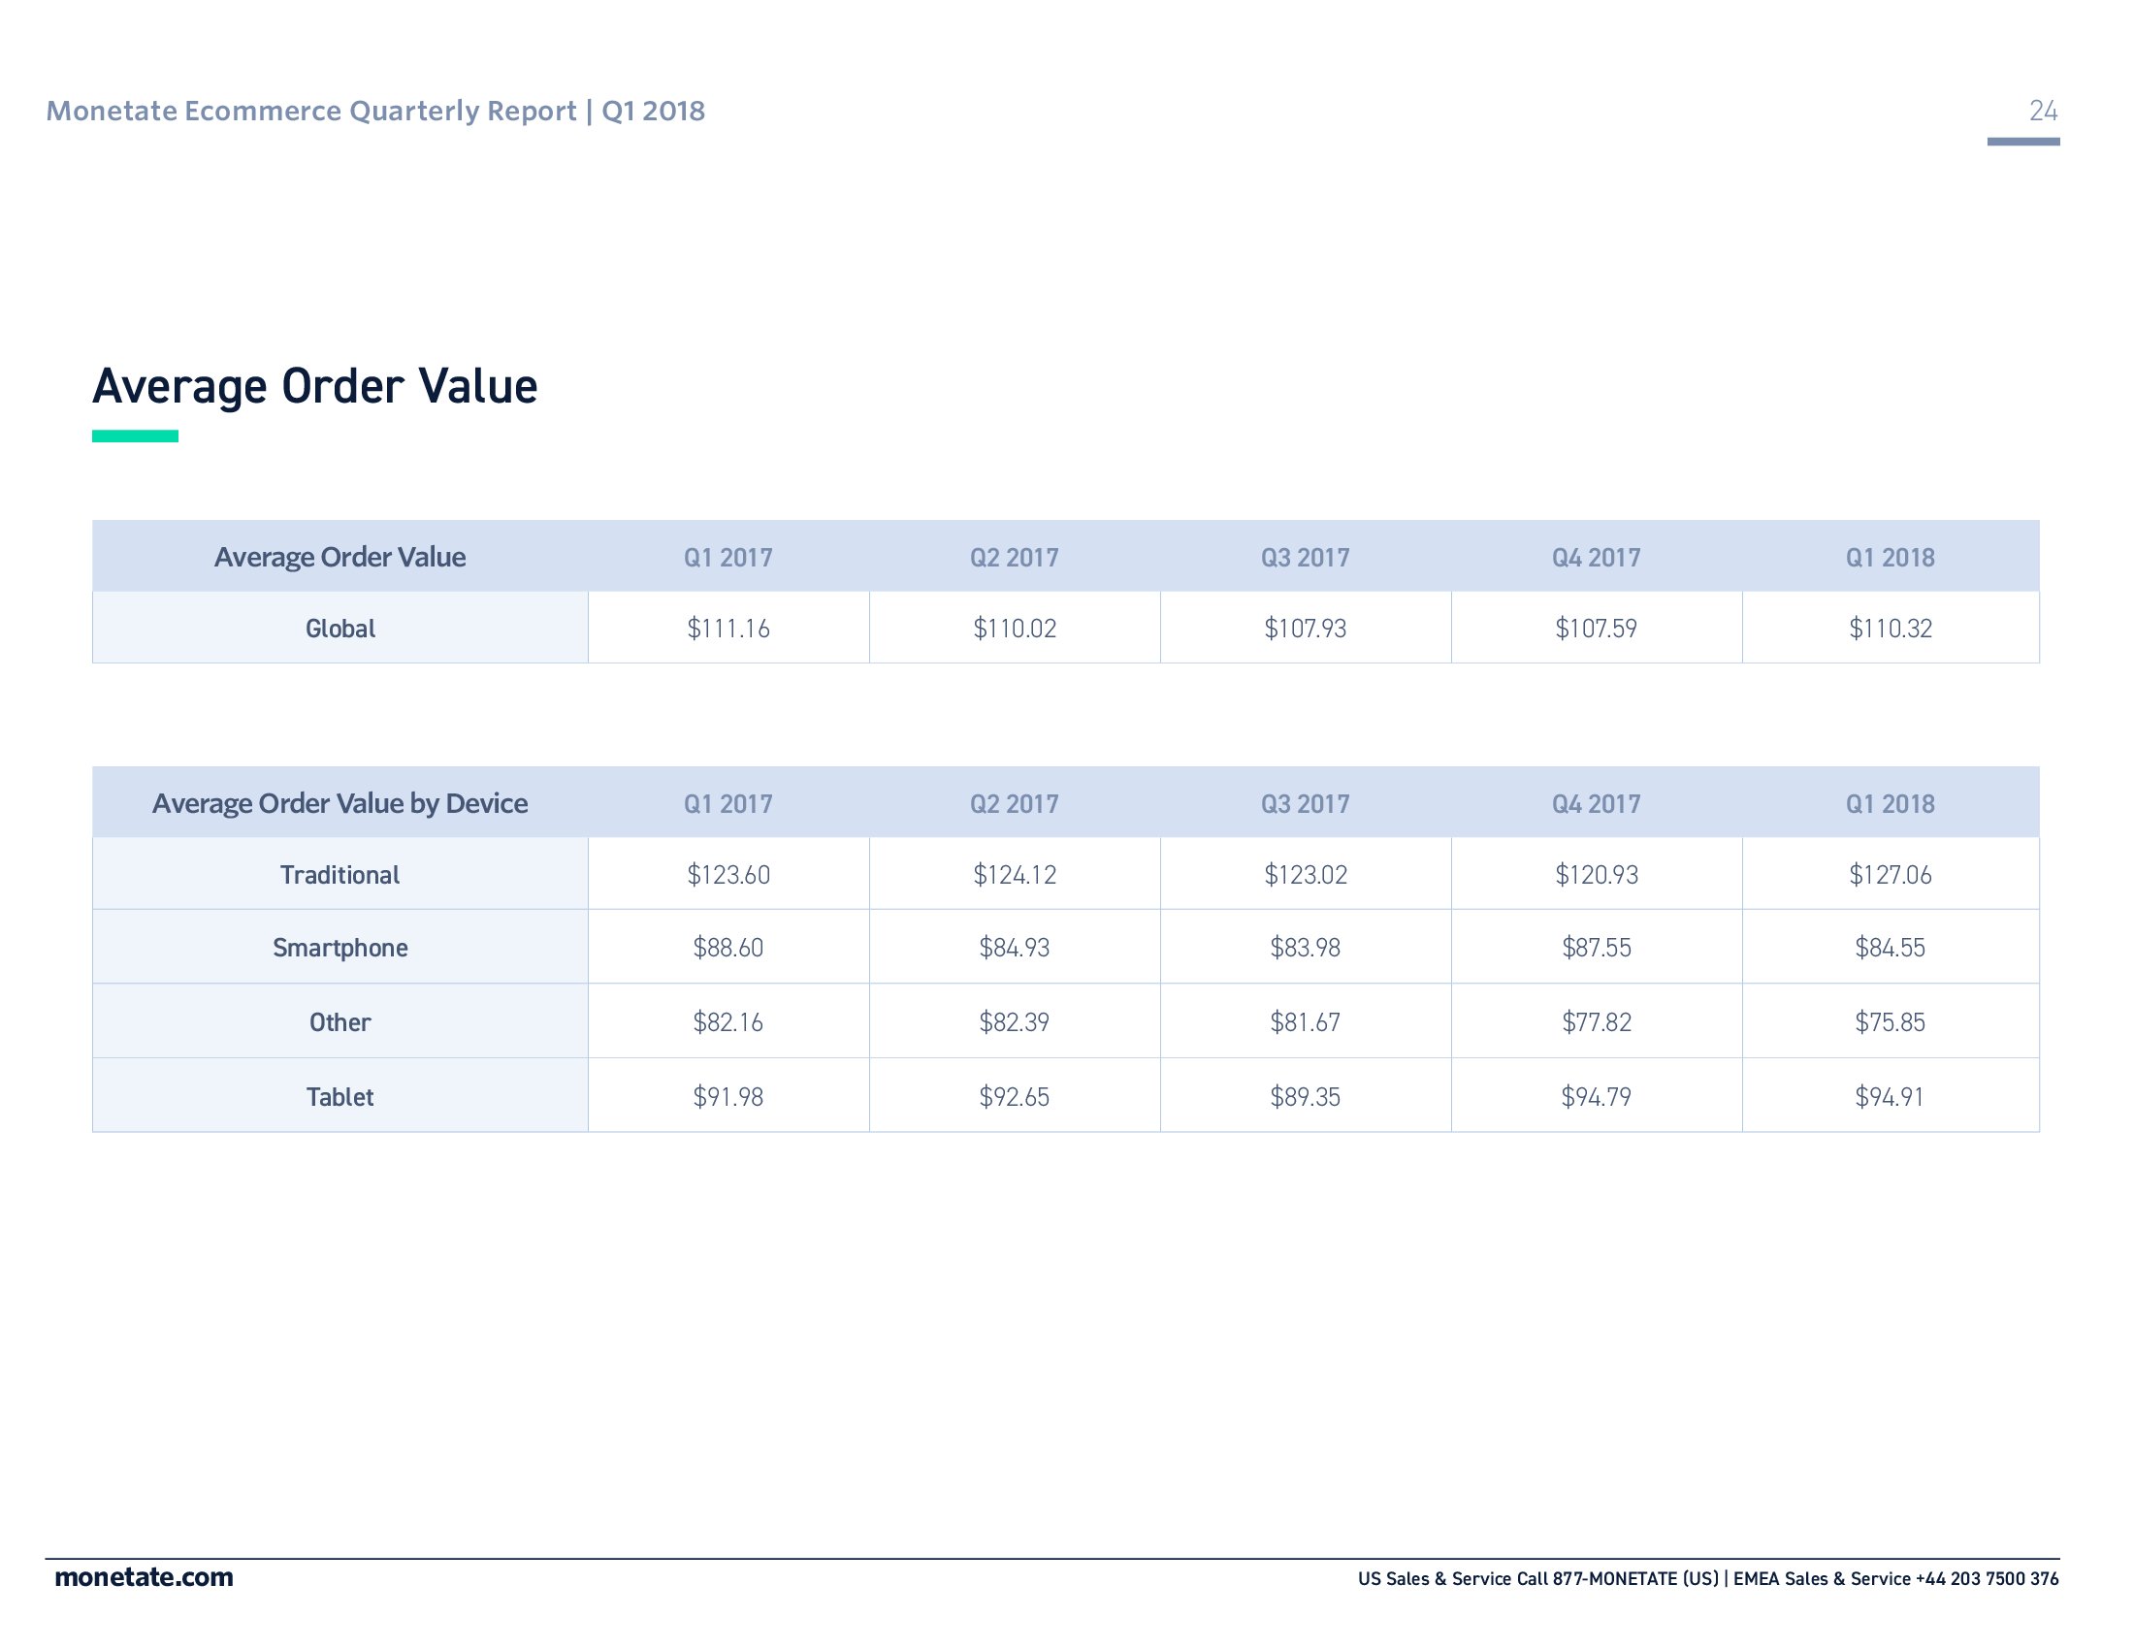
Task: Select the Global row label
Action: 340,629
